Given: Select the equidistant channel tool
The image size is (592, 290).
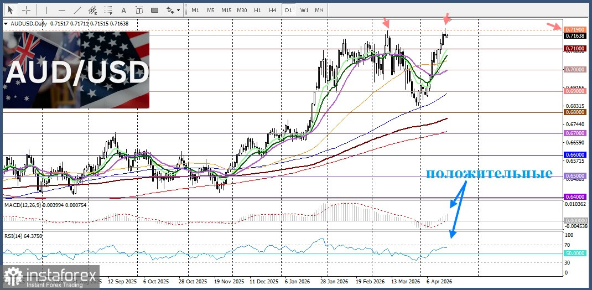Looking at the screenshot, I should click(x=92, y=10).
